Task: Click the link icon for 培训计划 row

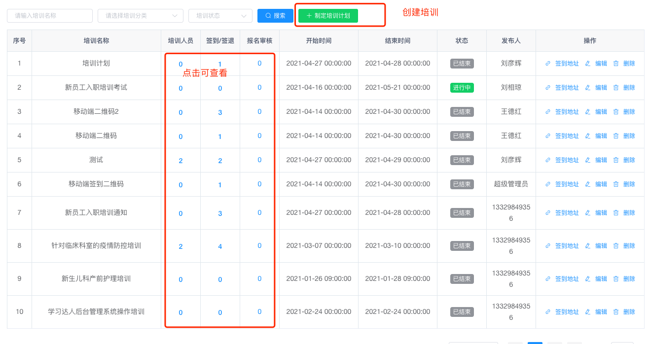Action: tap(548, 64)
